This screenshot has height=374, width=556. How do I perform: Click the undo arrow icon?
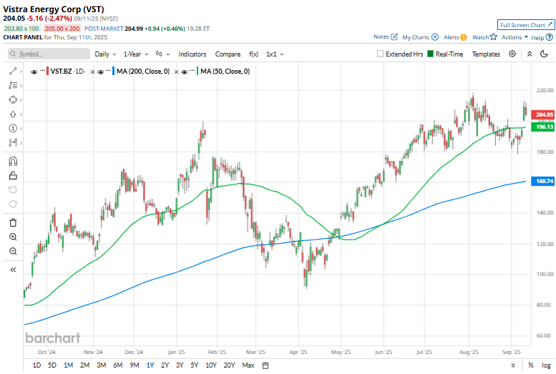[x=13, y=190]
